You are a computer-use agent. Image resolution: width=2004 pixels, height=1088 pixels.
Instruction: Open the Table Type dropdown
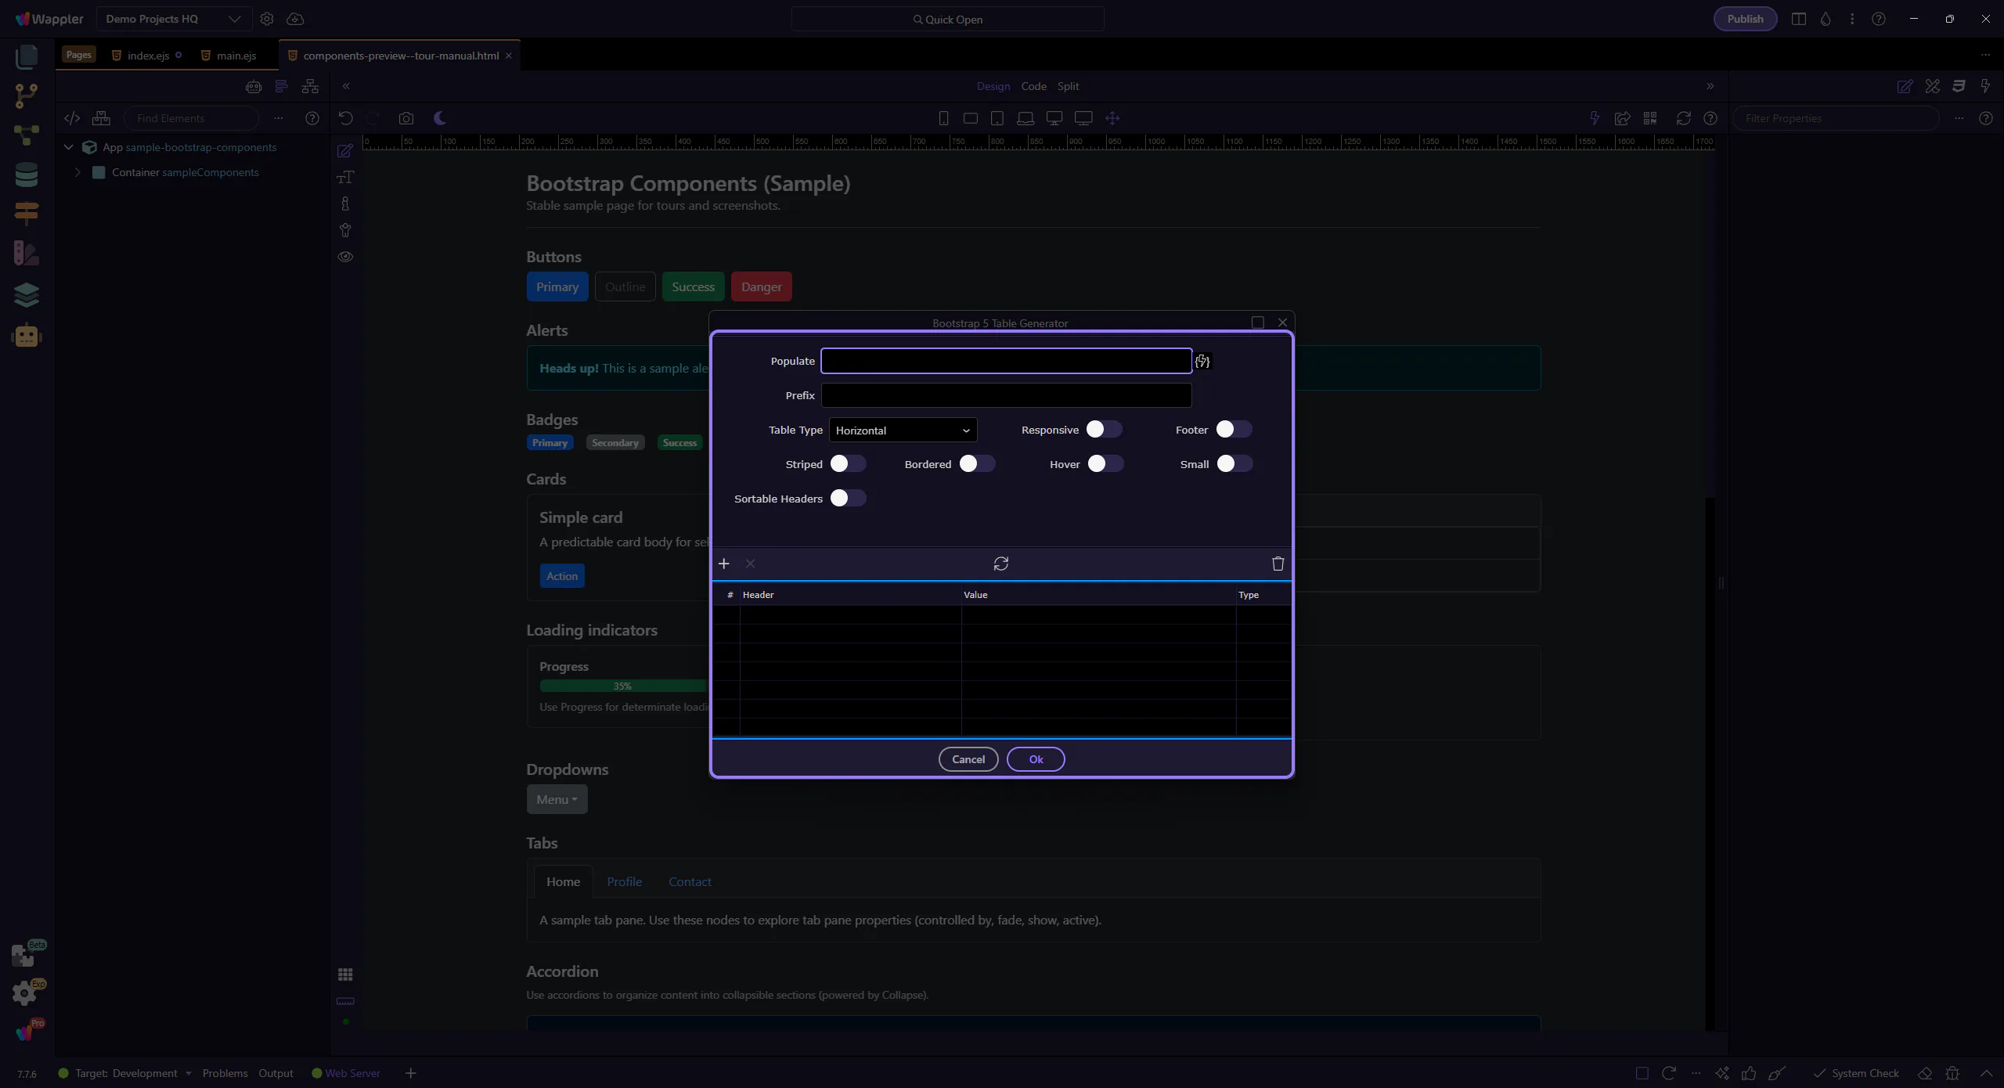902,431
